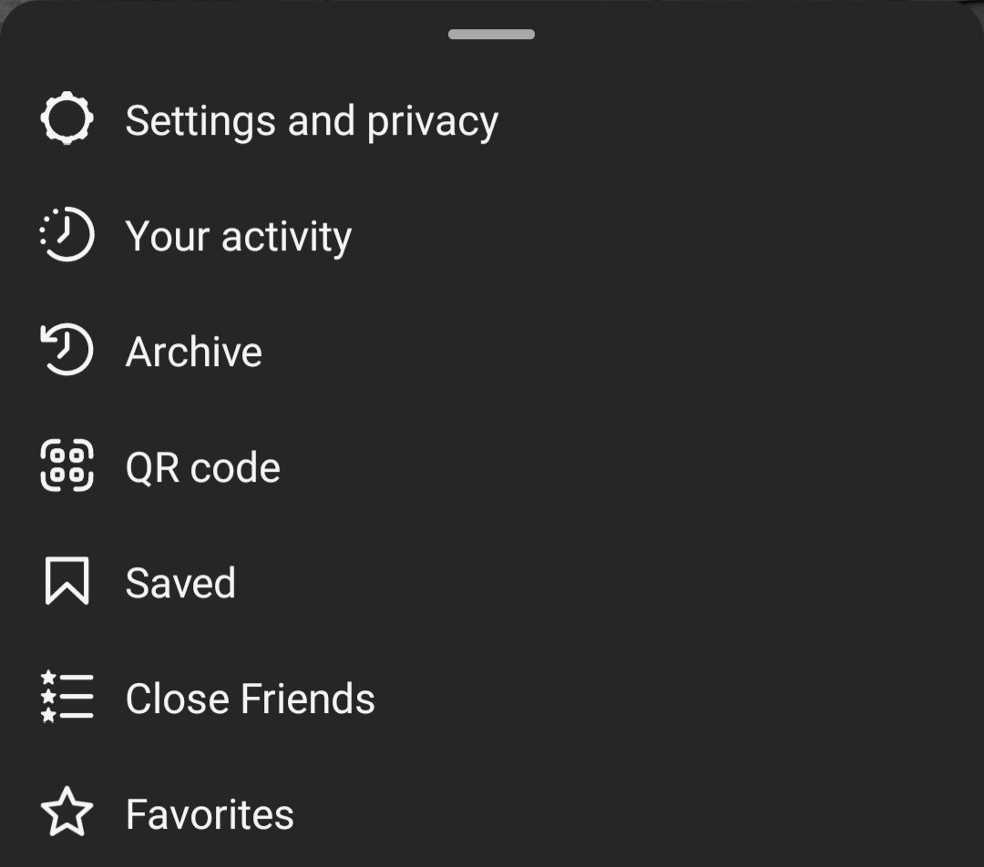This screenshot has height=867, width=984.
Task: Go to Saved posts
Action: click(180, 584)
